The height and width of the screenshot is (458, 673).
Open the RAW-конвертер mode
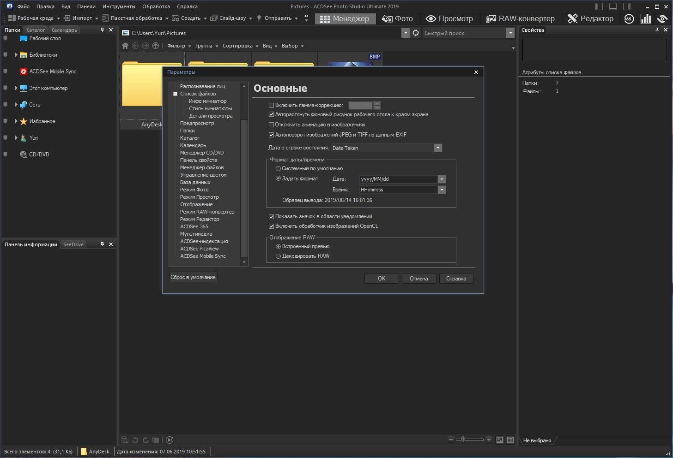pos(520,18)
